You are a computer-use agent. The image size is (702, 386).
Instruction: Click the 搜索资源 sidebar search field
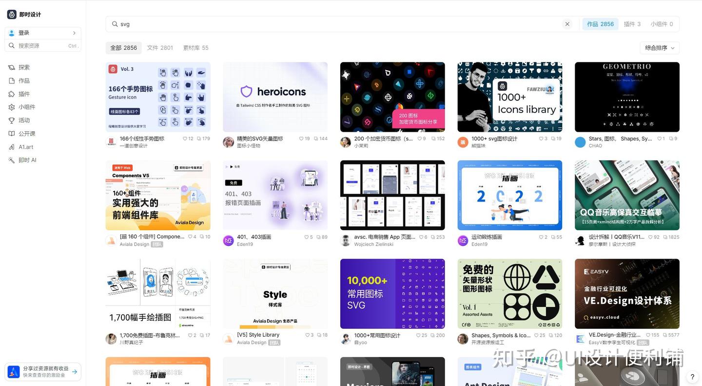[43, 46]
